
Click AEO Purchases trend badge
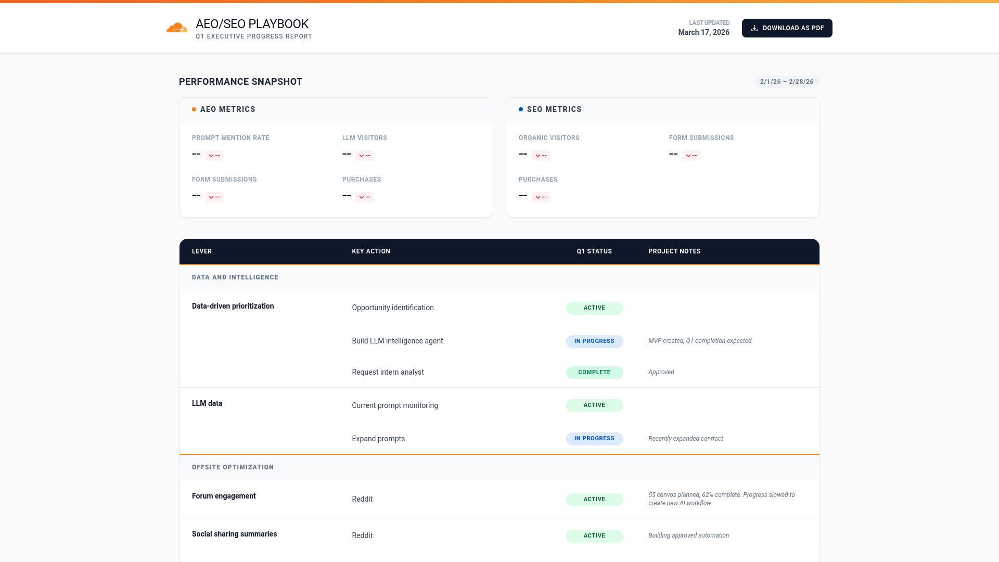pyautogui.click(x=364, y=197)
